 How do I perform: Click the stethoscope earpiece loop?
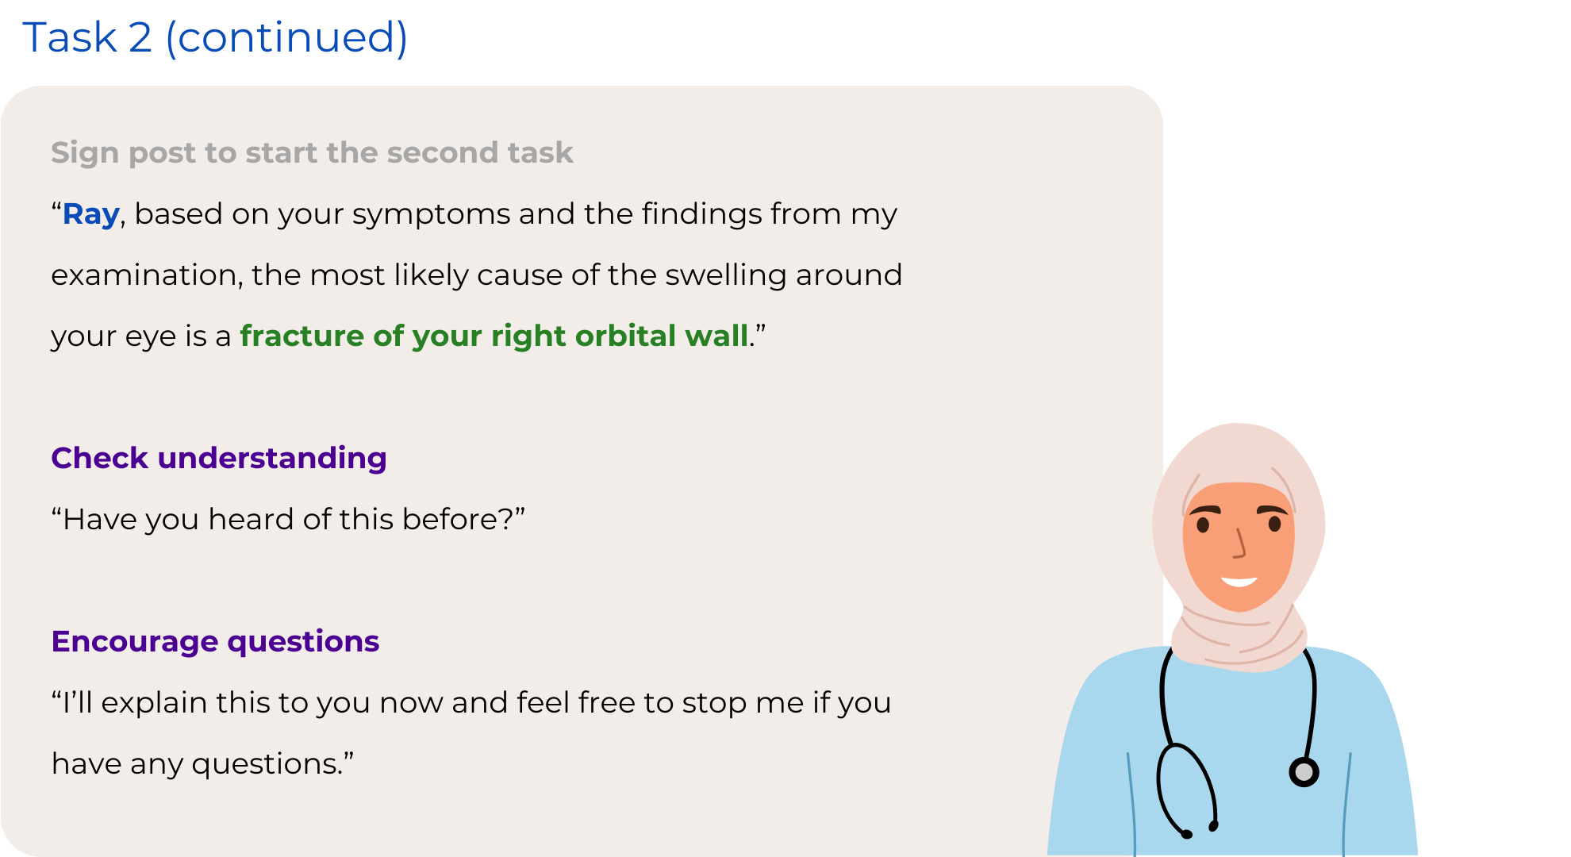click(1186, 790)
